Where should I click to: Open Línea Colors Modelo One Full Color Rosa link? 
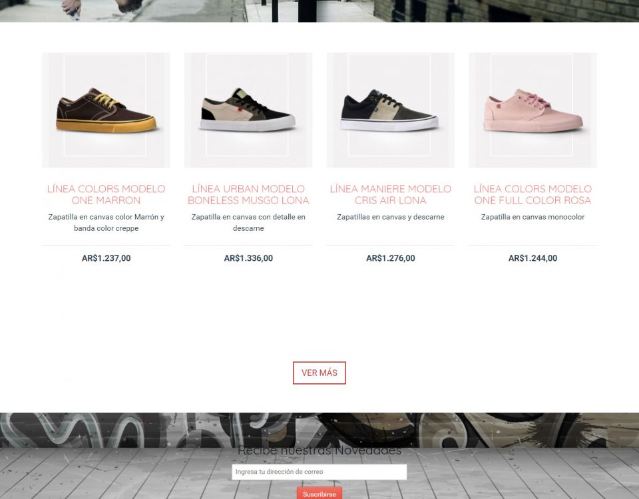[x=532, y=195]
